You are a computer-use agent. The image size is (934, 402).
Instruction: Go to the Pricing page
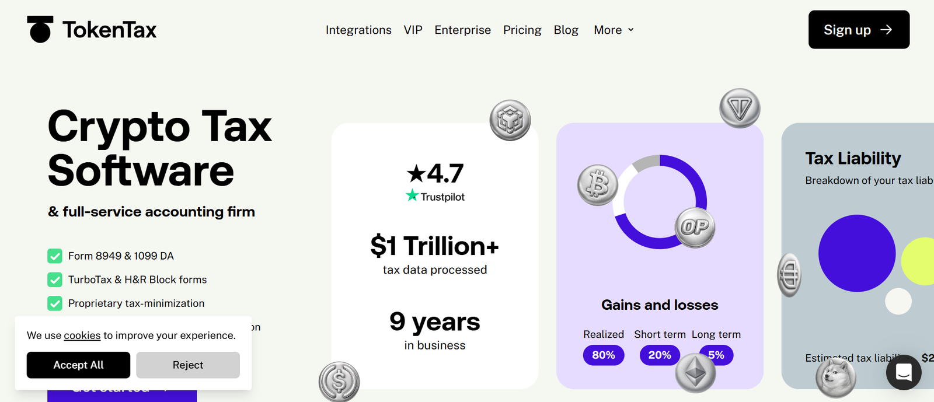pyautogui.click(x=522, y=30)
